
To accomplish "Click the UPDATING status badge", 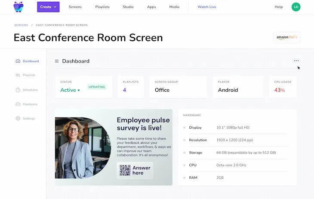I will 97,87.
